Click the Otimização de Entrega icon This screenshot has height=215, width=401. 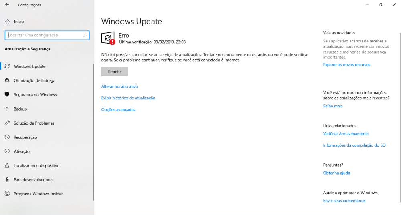pyautogui.click(x=7, y=80)
